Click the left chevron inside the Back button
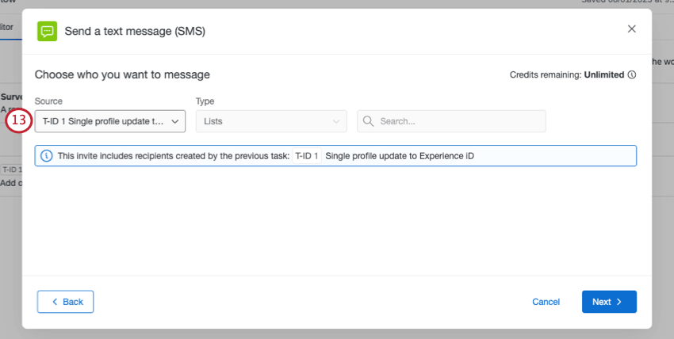This screenshot has height=339, width=674. (55, 302)
